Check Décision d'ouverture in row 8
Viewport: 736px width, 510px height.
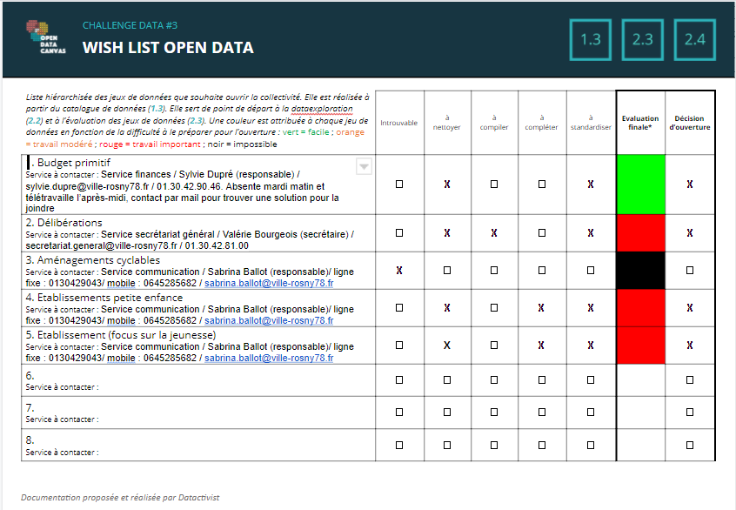(690, 446)
